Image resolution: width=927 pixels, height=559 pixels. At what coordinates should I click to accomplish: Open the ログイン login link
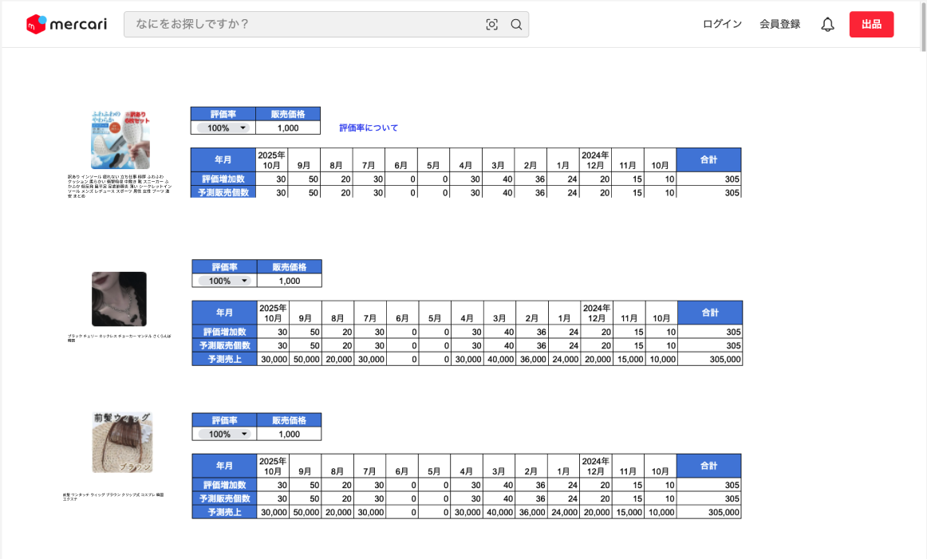click(x=722, y=25)
